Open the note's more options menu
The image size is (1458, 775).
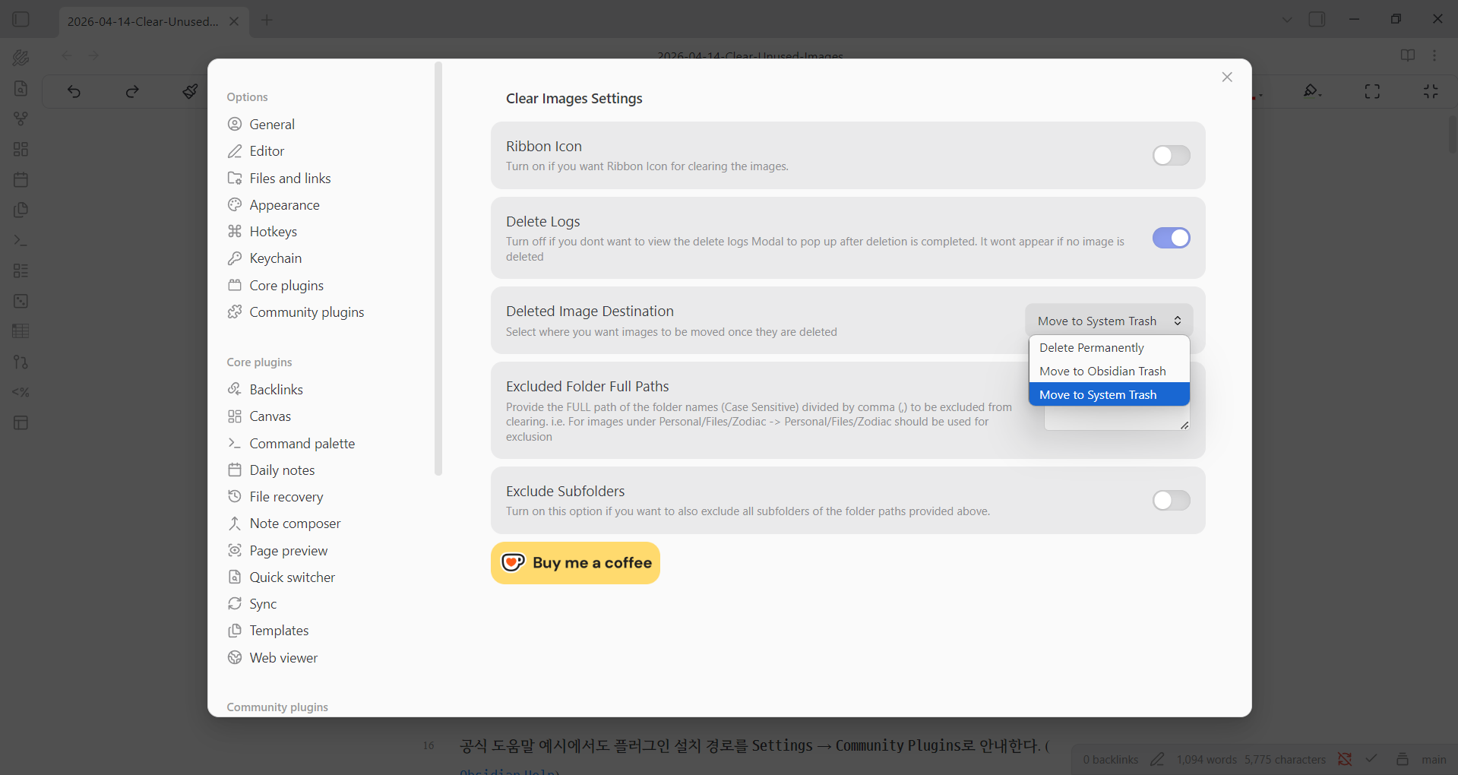coord(1434,55)
